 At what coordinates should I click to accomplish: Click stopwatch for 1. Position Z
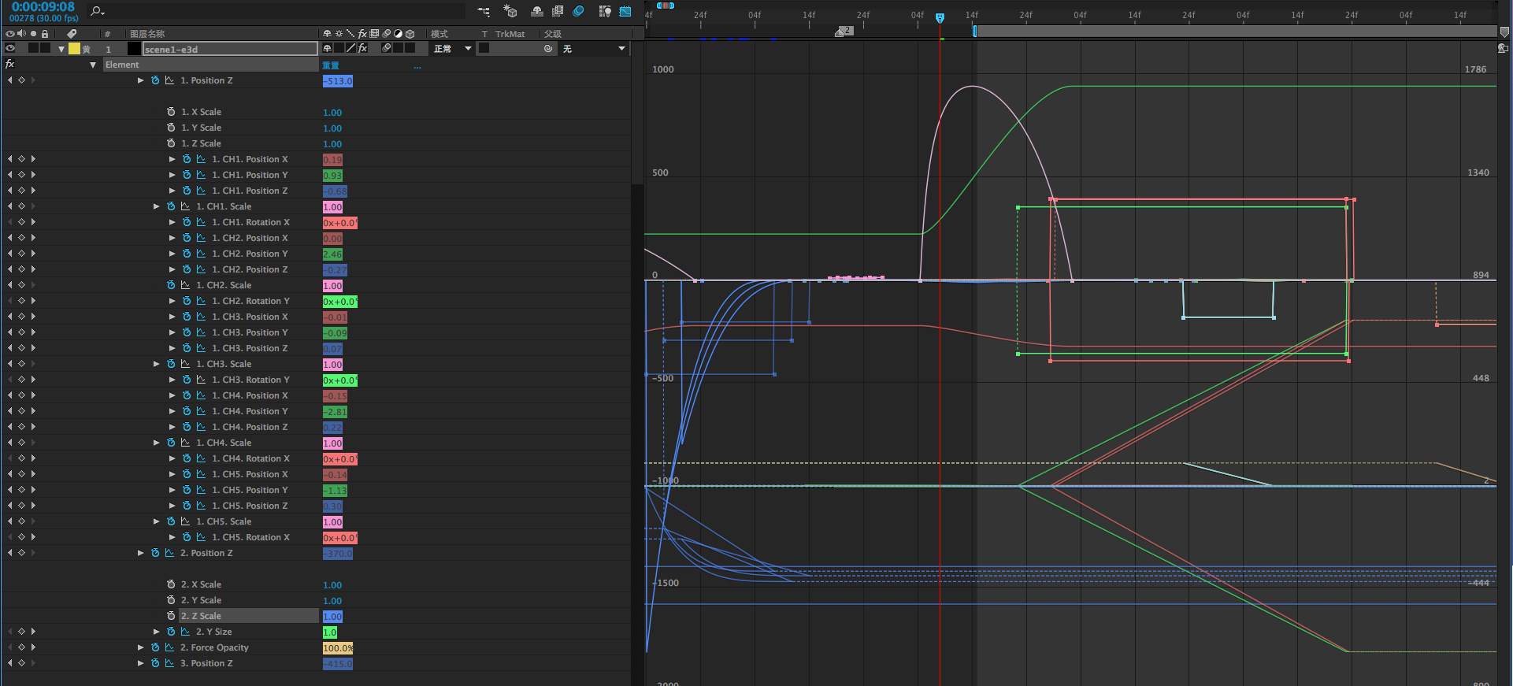pyautogui.click(x=155, y=80)
